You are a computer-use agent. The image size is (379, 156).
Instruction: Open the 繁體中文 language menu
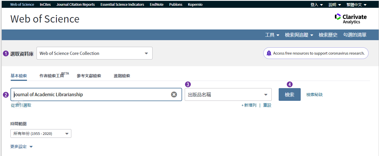coord(357,5)
